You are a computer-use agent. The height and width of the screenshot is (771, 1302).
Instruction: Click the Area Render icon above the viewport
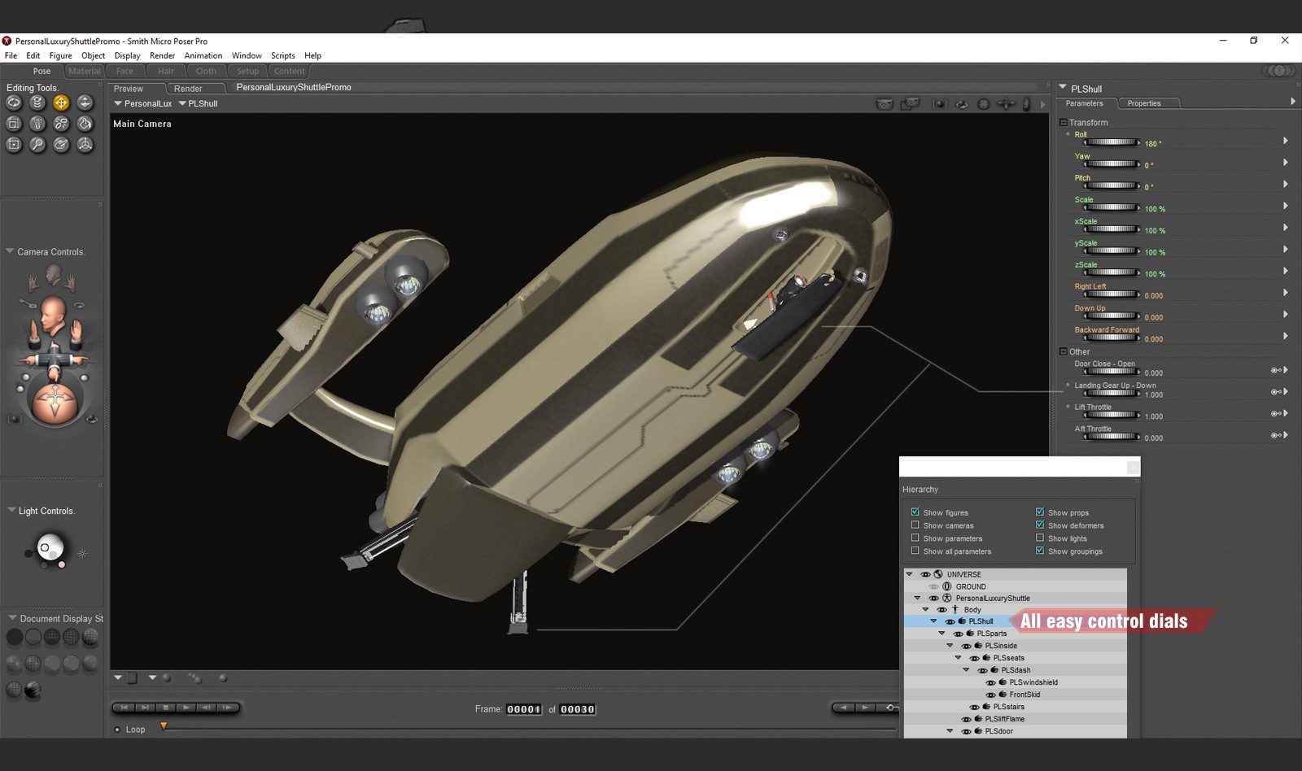[909, 104]
